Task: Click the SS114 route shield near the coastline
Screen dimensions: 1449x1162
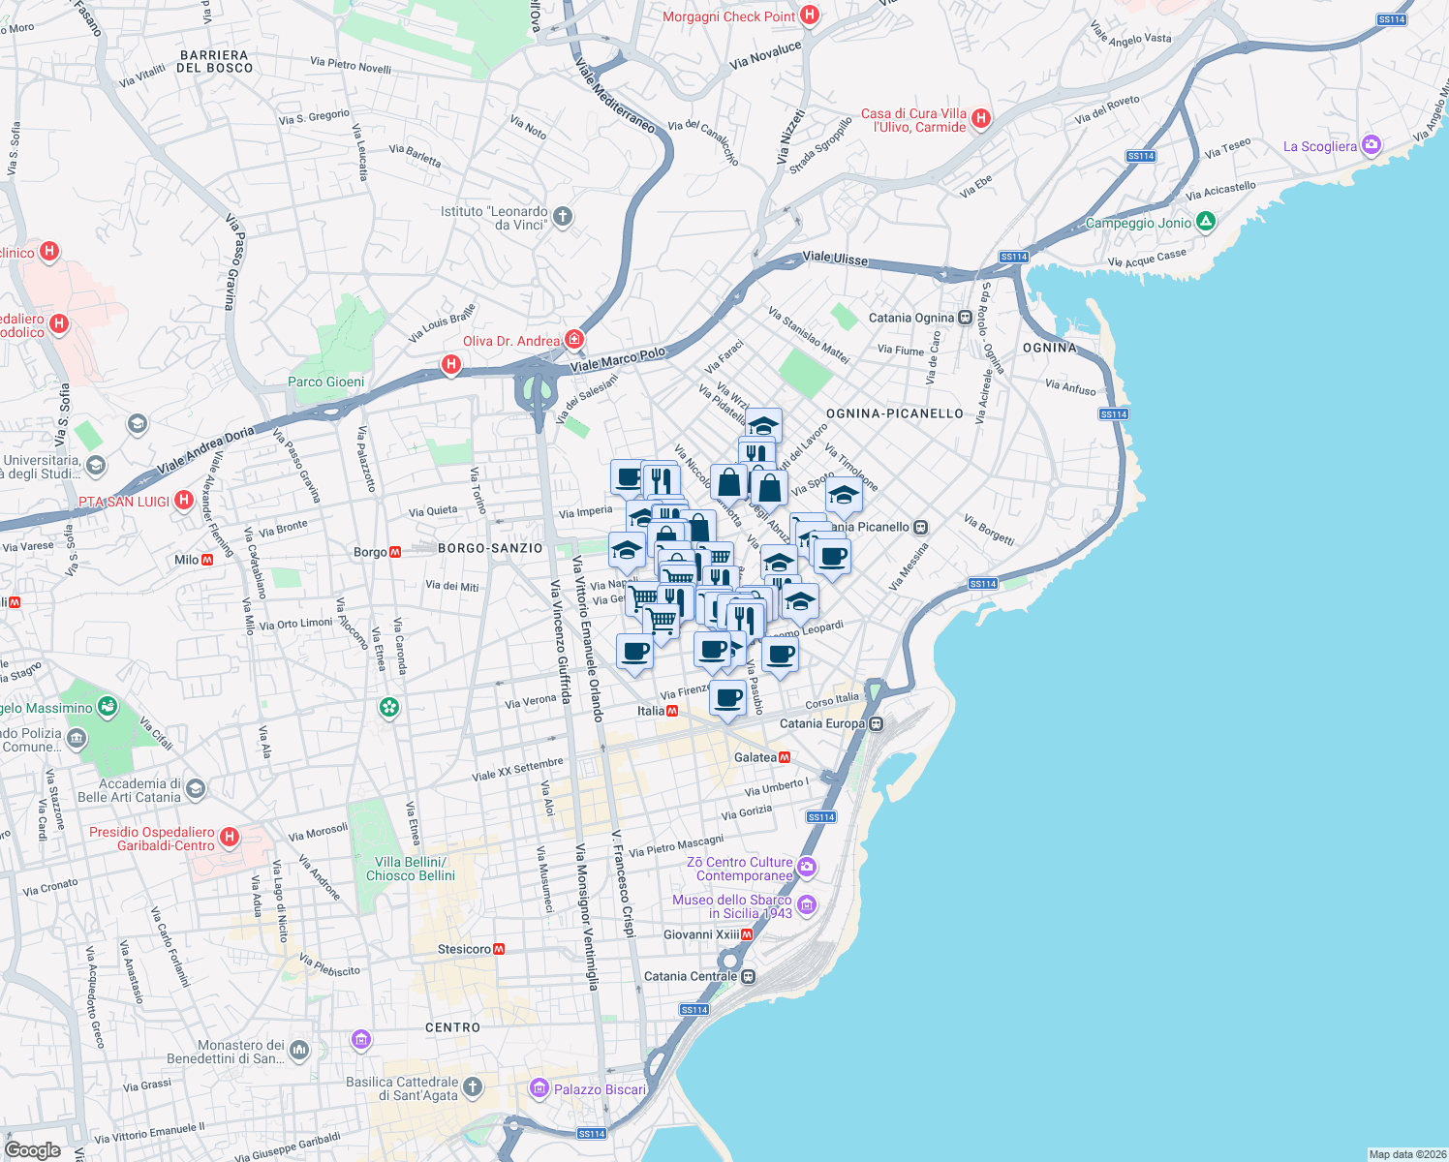Action: tap(984, 584)
